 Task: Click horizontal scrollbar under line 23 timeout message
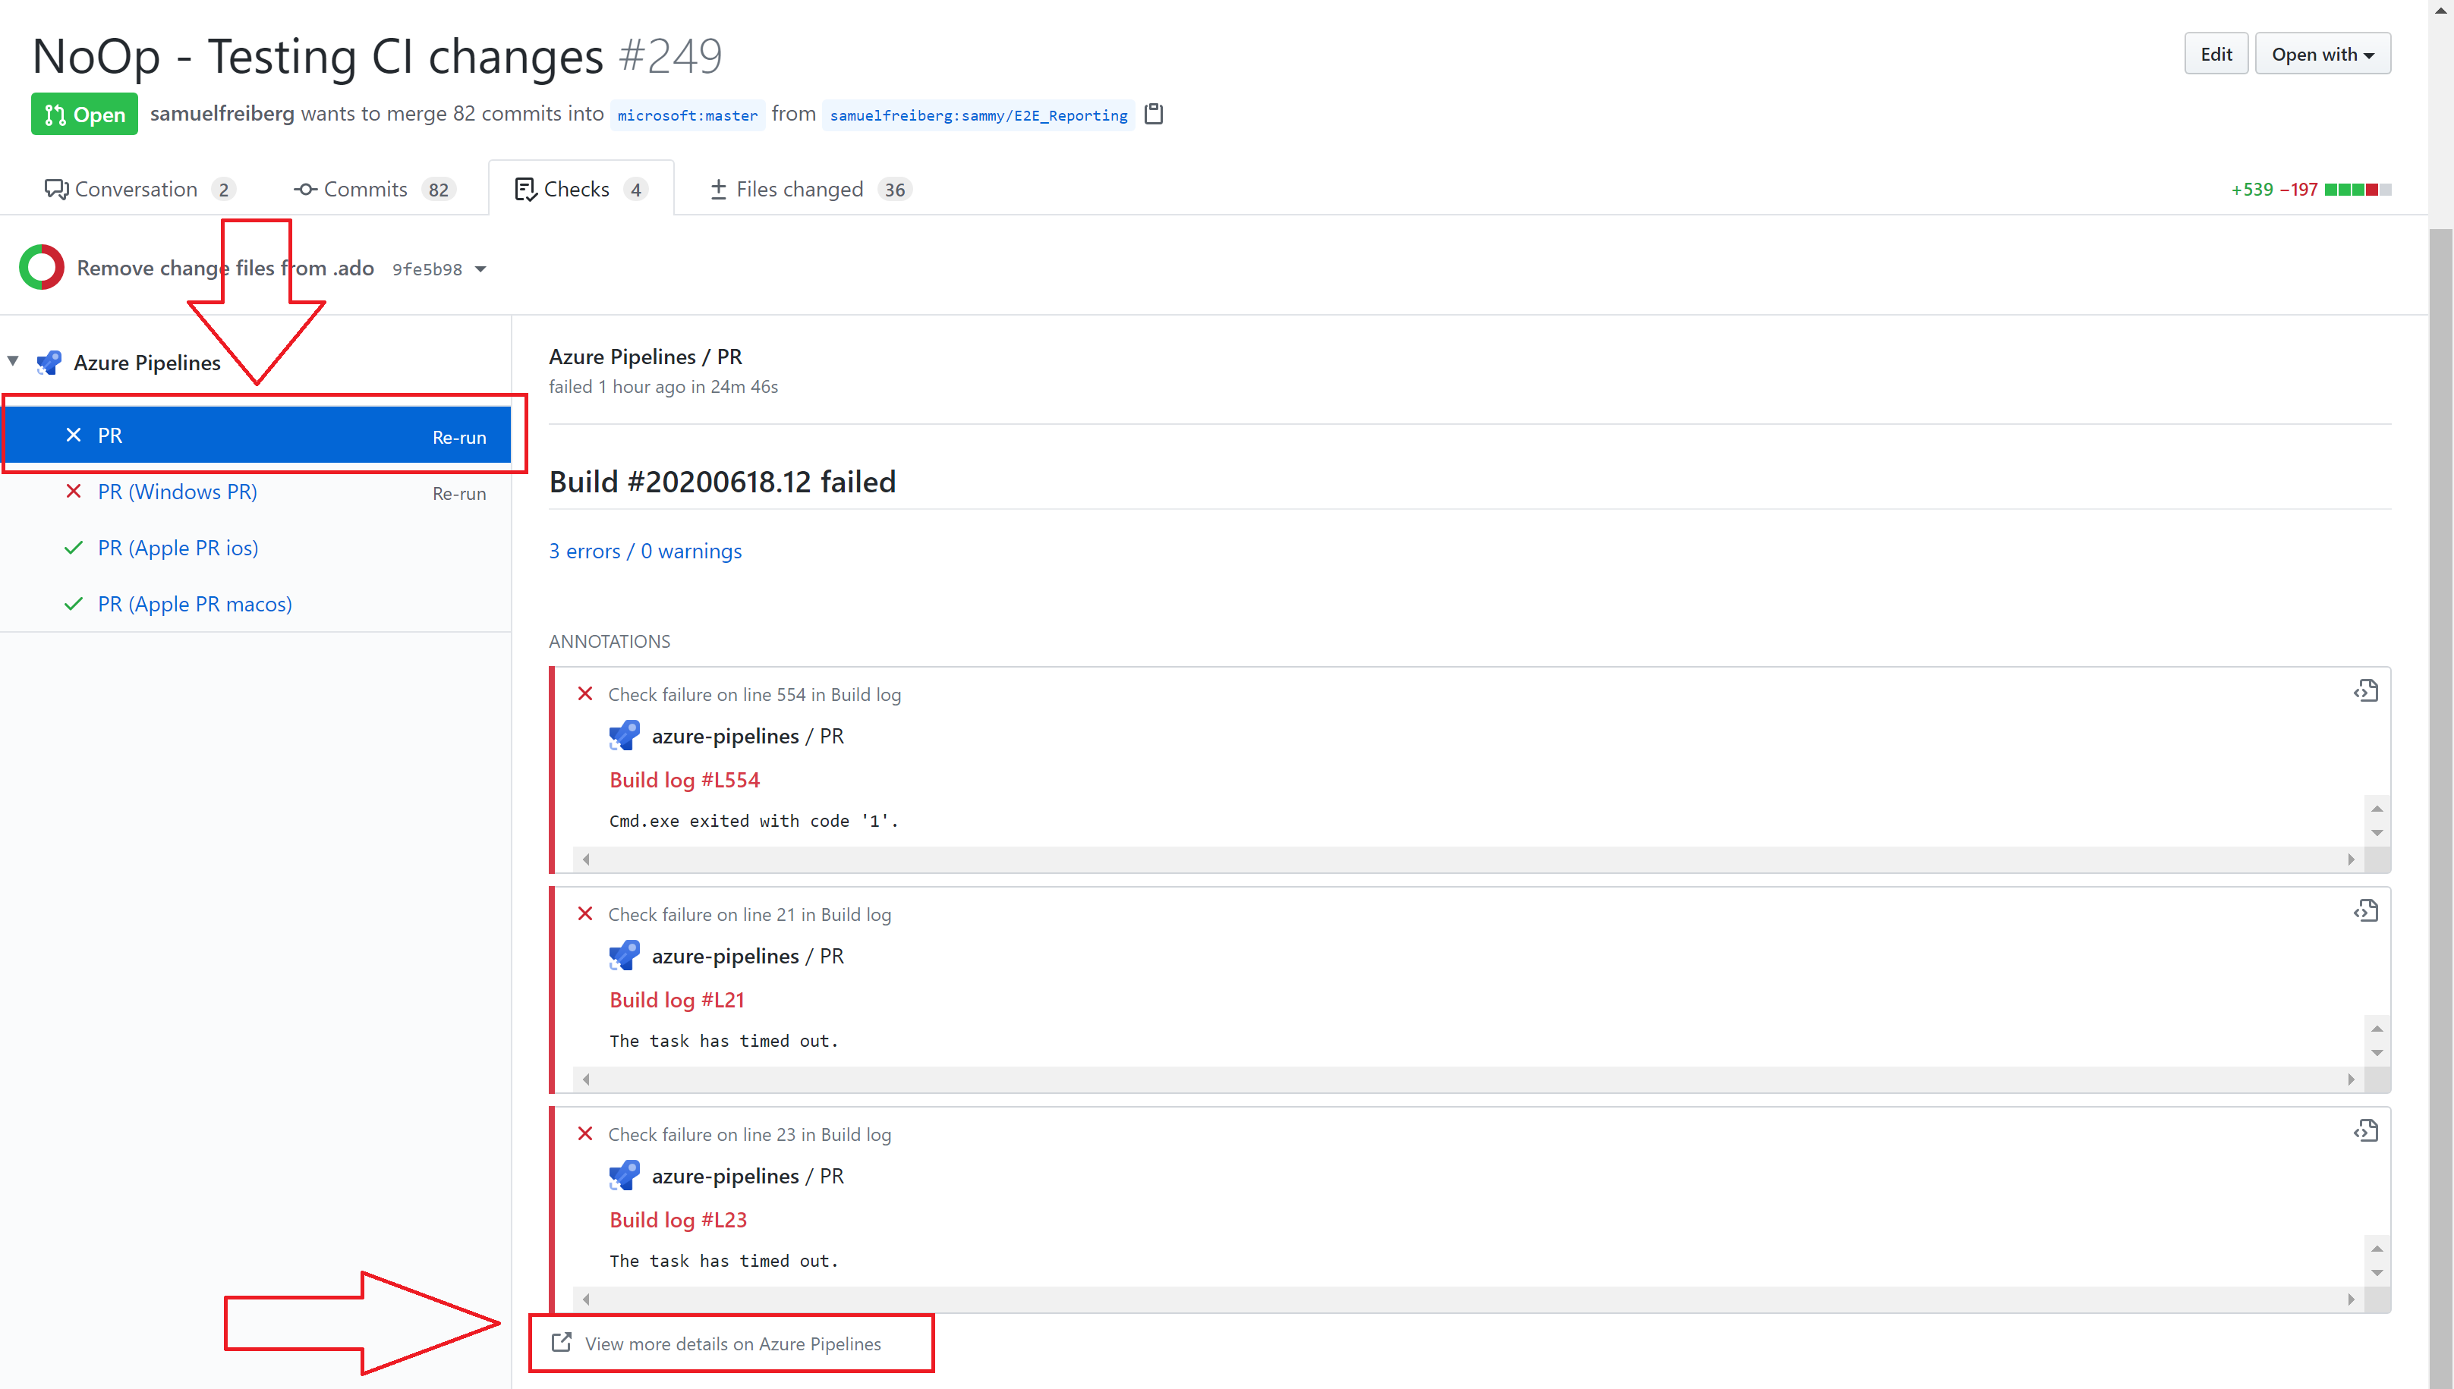[1468, 1299]
